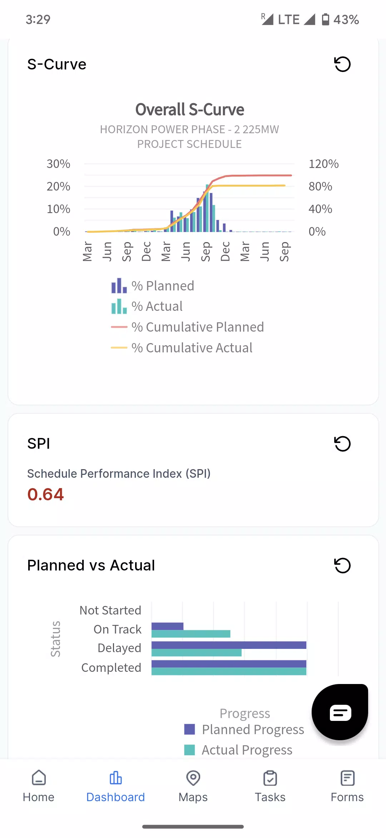The image size is (386, 838).
Task: Refresh the Planned vs Actual card
Action: 342,565
